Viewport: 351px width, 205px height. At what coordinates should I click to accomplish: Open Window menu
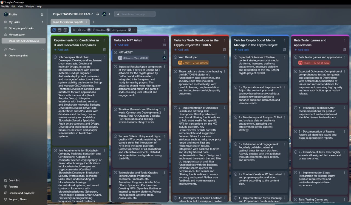(30, 6)
